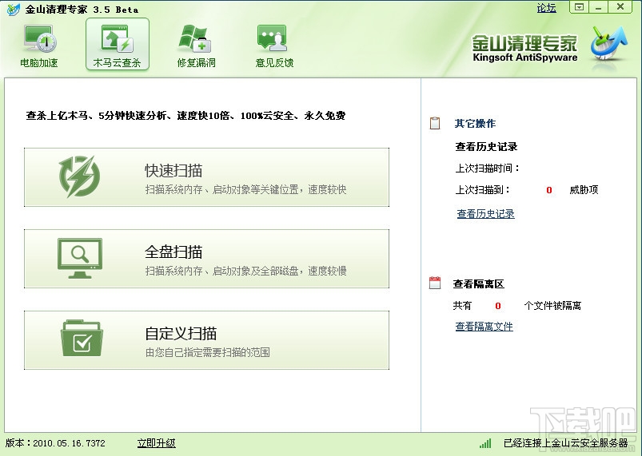Viewport: 642px width, 456px height.
Task: Click the clipboard icon beside 其它操作
Action: [x=435, y=123]
